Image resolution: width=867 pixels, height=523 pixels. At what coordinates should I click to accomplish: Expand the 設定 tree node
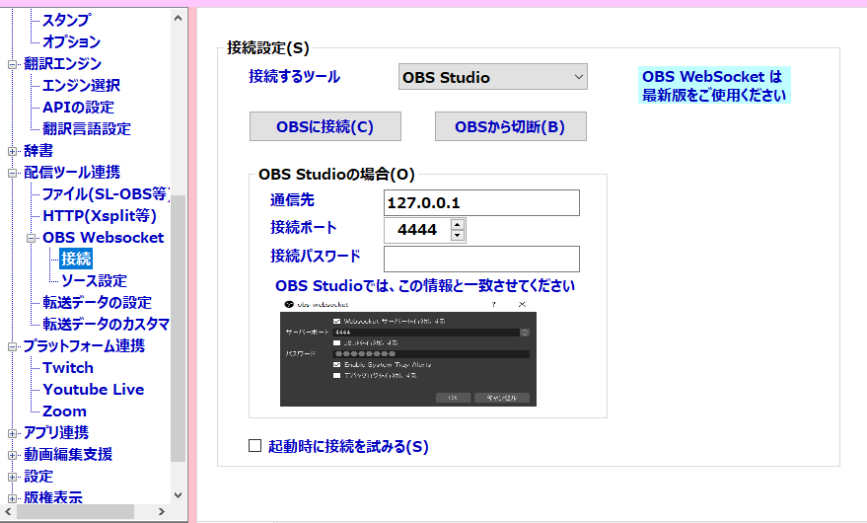[12, 477]
